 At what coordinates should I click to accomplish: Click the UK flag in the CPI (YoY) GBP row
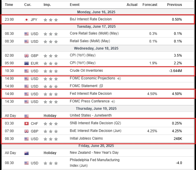27,55
